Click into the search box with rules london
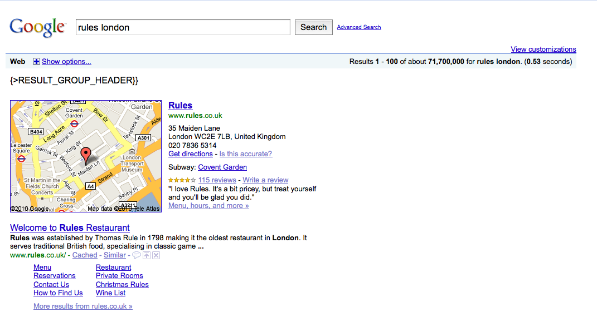Screen dimensions: 597x317 pyautogui.click(x=183, y=27)
